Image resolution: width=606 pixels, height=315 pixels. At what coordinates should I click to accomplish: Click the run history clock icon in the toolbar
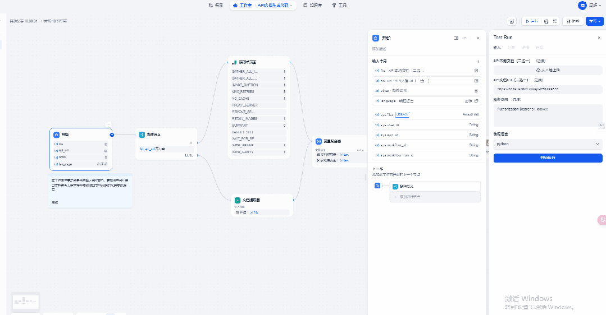pos(546,21)
